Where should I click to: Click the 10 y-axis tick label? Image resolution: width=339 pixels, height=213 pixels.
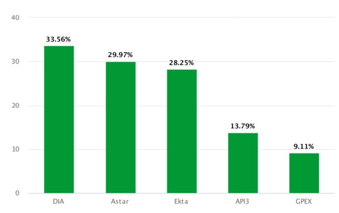[16, 149]
